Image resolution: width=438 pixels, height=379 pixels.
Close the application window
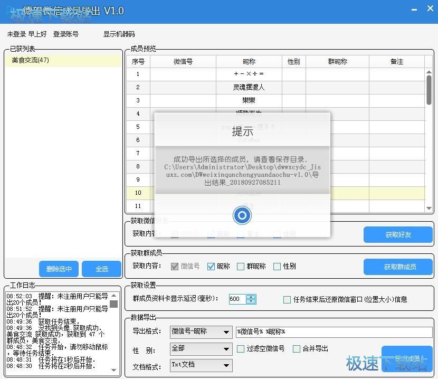(430, 8)
